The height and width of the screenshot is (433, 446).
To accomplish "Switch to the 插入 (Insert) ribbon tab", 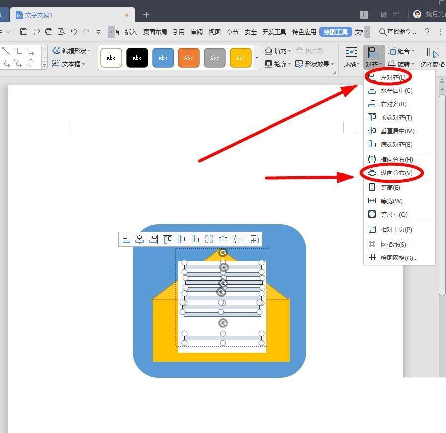I will (x=130, y=31).
